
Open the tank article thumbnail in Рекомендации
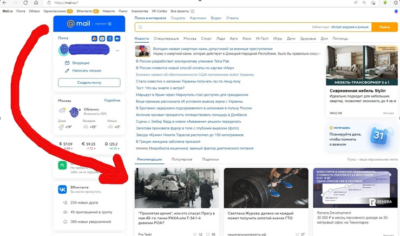point(176,188)
